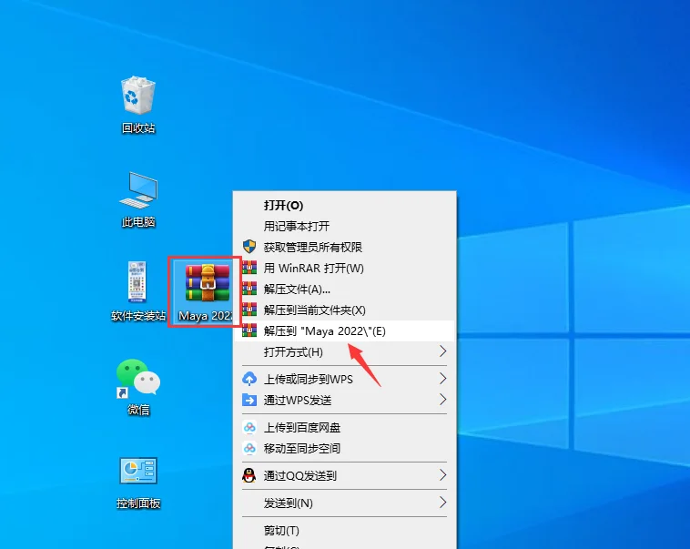The width and height of the screenshot is (690, 549).
Task: Click the WinRAR icon beside 用 WinRAR 打开(W)
Action: [249, 268]
